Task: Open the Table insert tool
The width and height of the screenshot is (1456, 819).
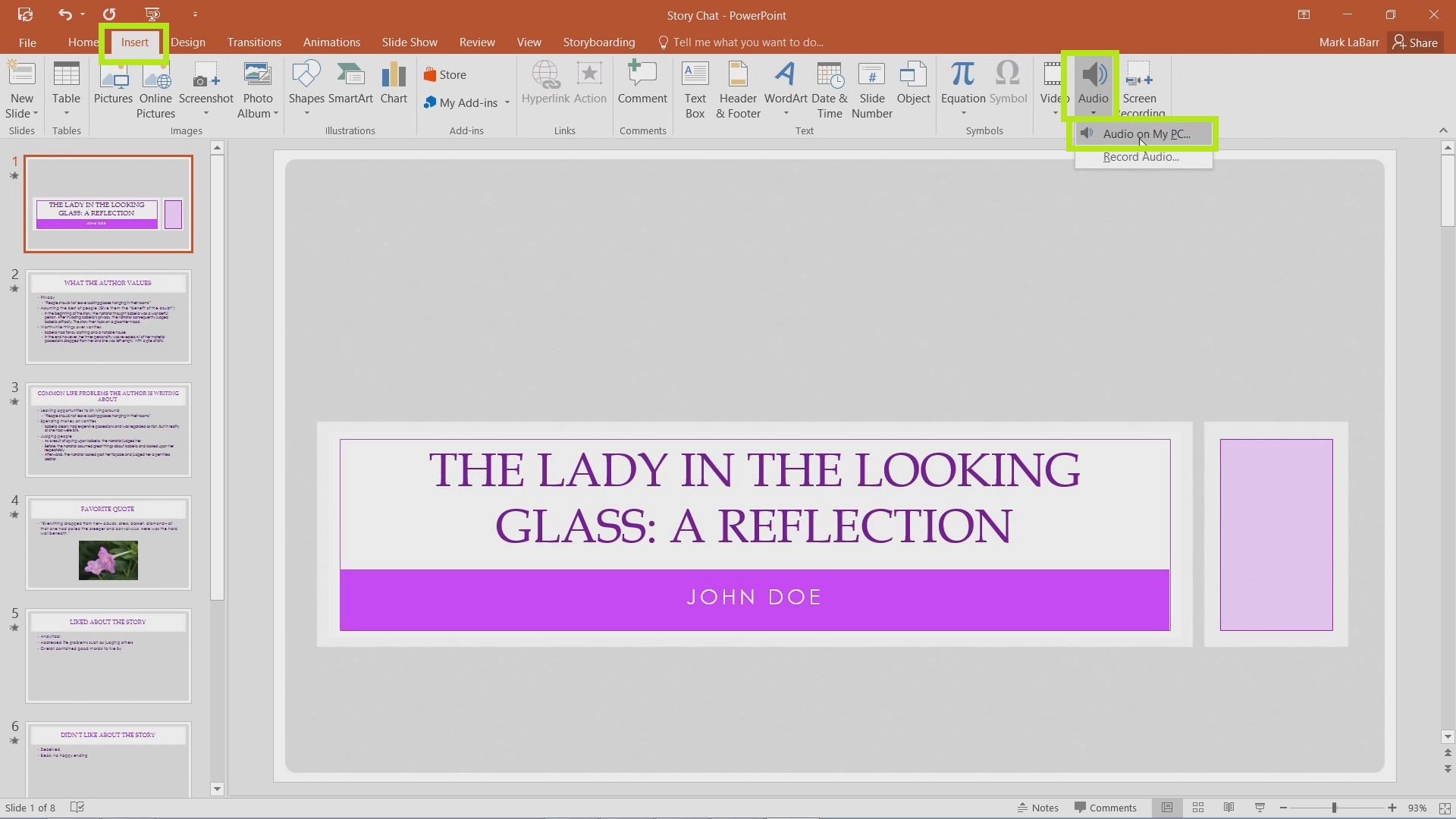Action: [66, 89]
